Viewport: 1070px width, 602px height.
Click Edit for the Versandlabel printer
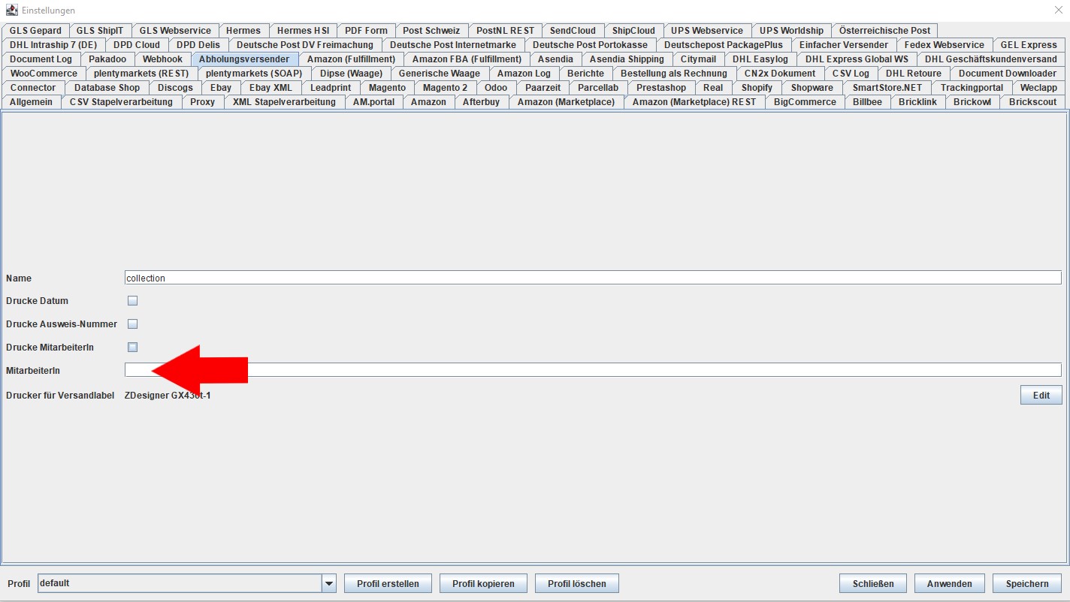pyautogui.click(x=1041, y=396)
